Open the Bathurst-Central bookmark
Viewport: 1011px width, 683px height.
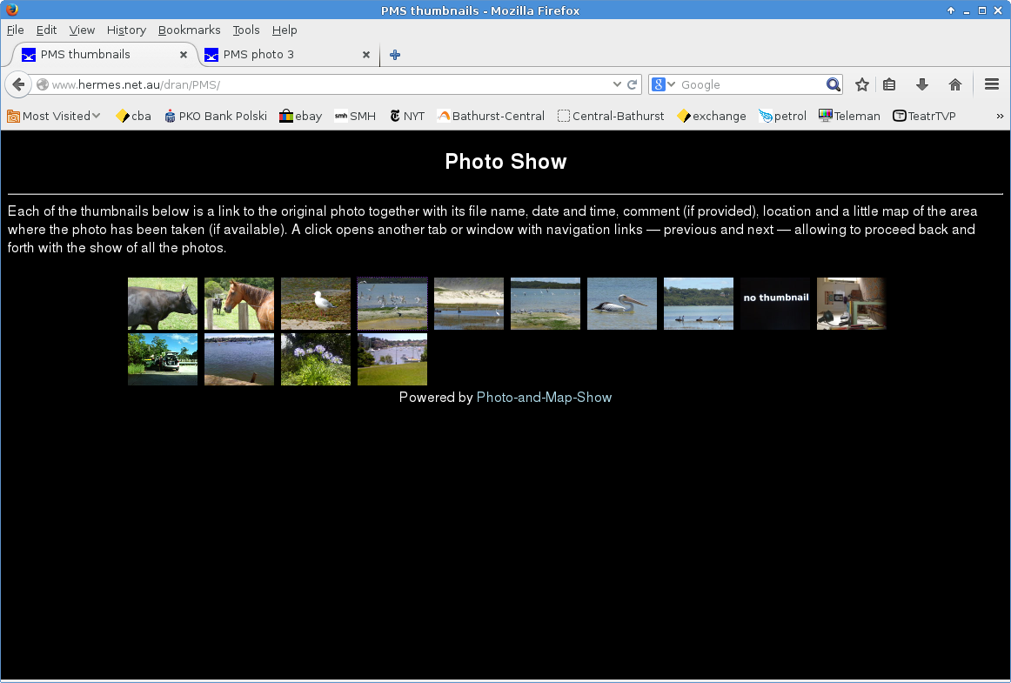point(491,116)
